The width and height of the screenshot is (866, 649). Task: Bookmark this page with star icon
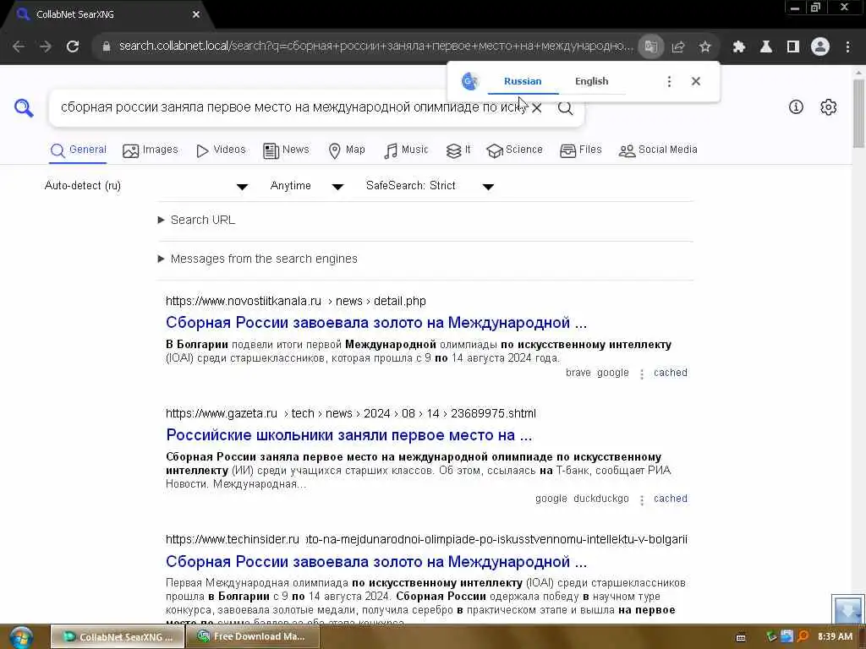(x=704, y=47)
